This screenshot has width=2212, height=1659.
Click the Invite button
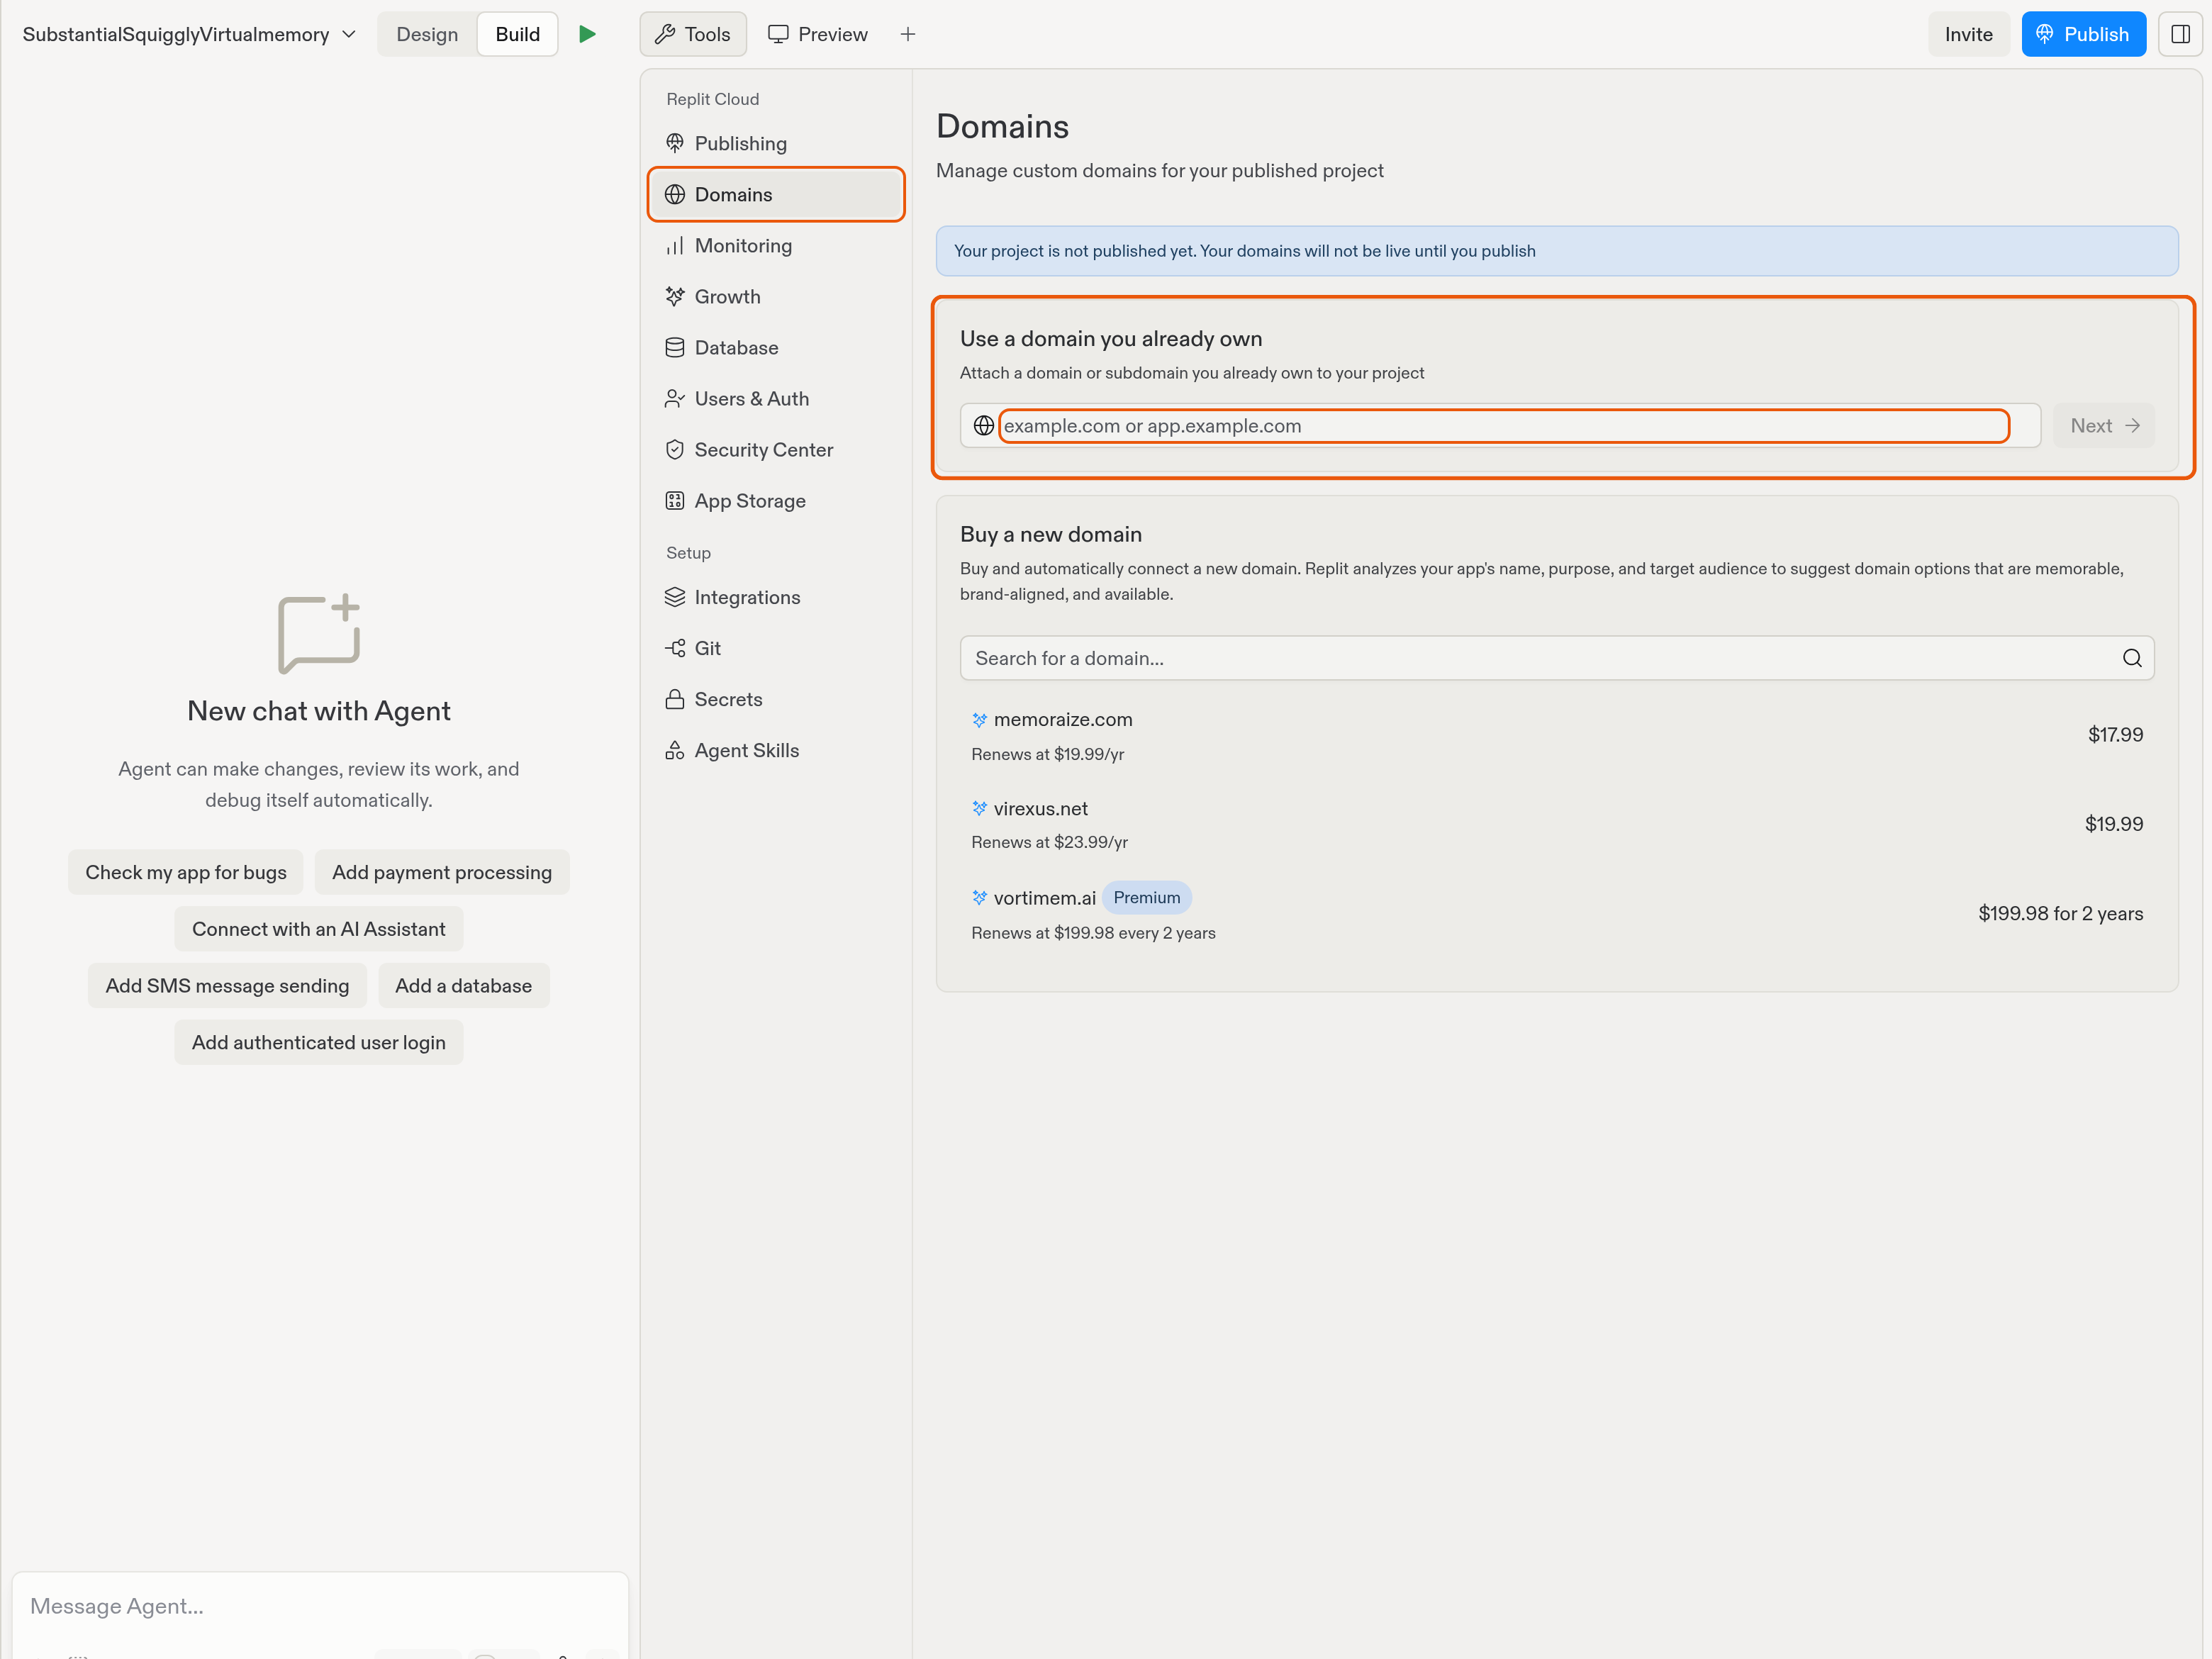tap(1968, 34)
